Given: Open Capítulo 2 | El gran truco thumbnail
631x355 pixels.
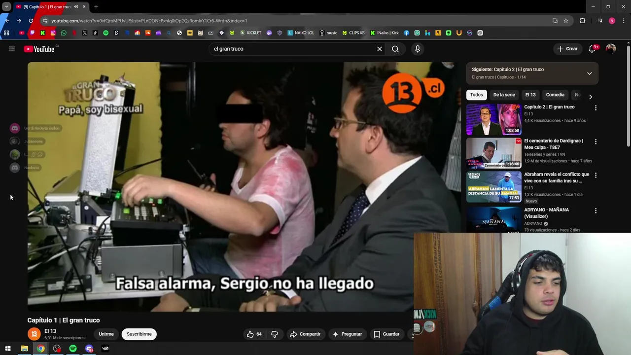Looking at the screenshot, I should click(x=493, y=119).
